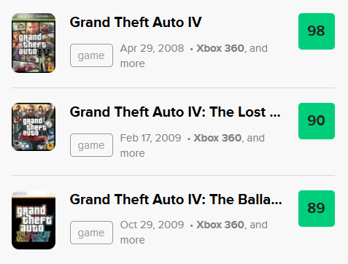Image resolution: width=348 pixels, height=264 pixels.
Task: Click the green 89 score badge
Action: (317, 209)
